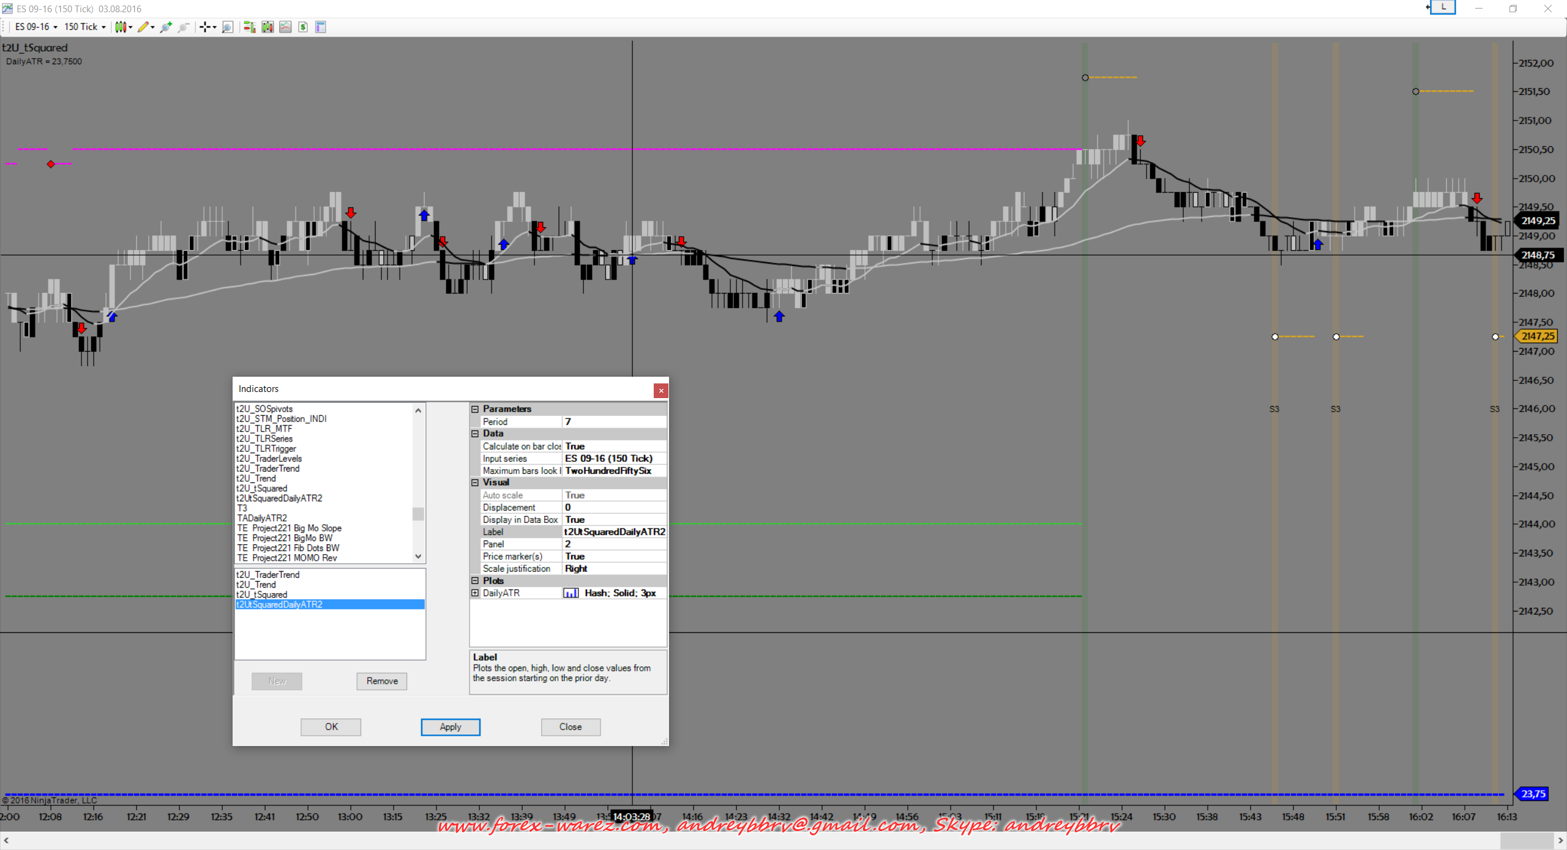Click the zoom frame magnifier icon
This screenshot has height=850, width=1567.
(x=228, y=27)
